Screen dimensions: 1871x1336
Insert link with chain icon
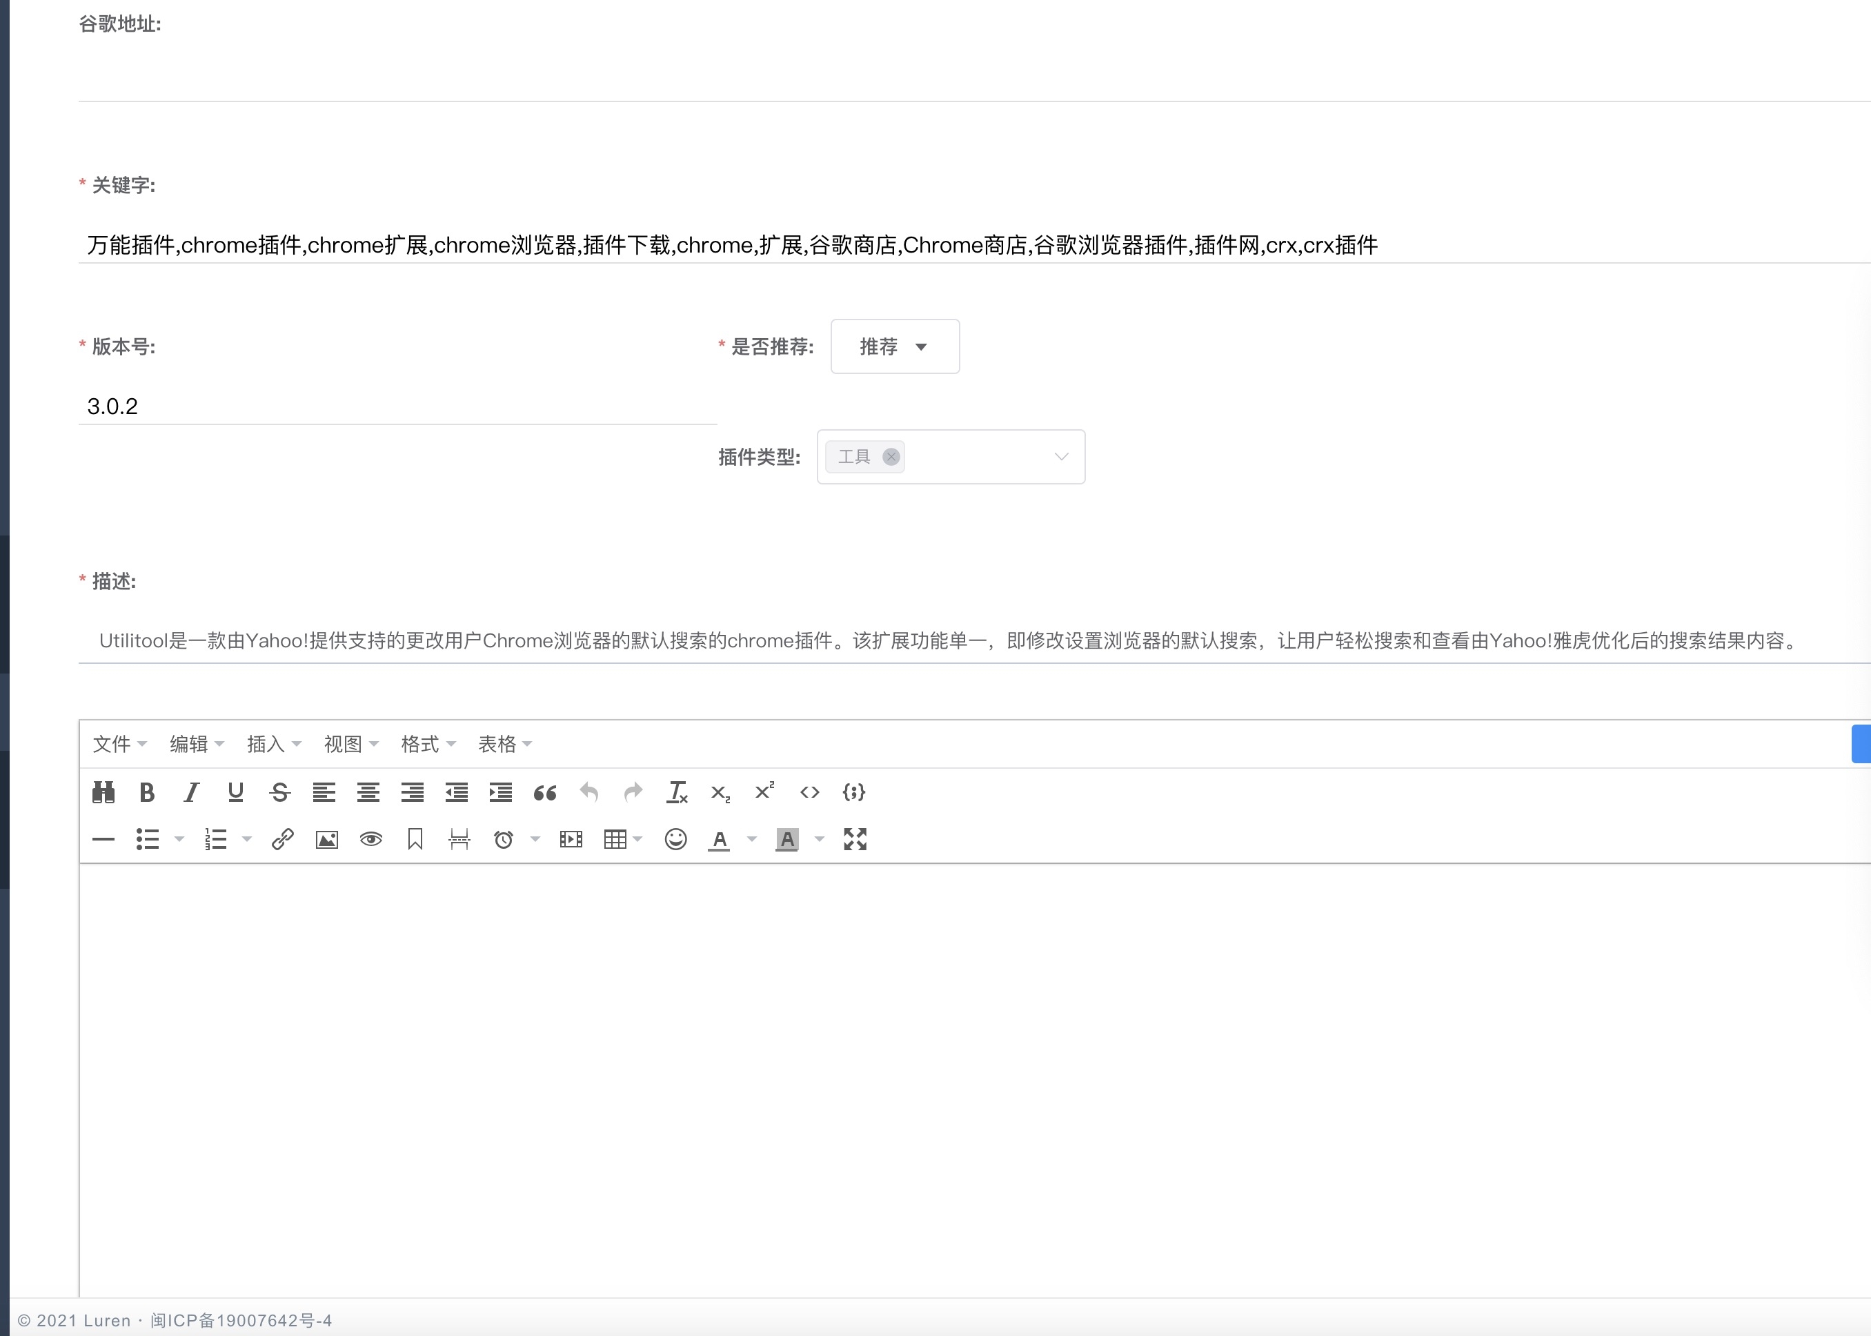pos(283,839)
